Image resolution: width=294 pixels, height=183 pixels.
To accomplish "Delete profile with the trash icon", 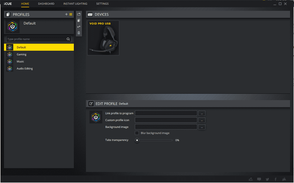I will [79, 33].
